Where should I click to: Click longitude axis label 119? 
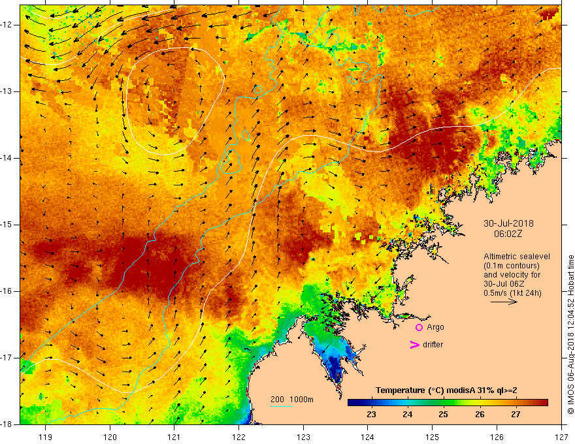46,437
